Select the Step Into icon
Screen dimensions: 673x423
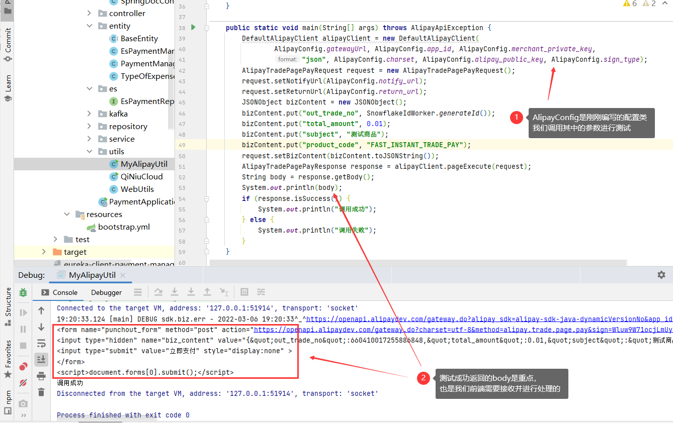coord(174,292)
